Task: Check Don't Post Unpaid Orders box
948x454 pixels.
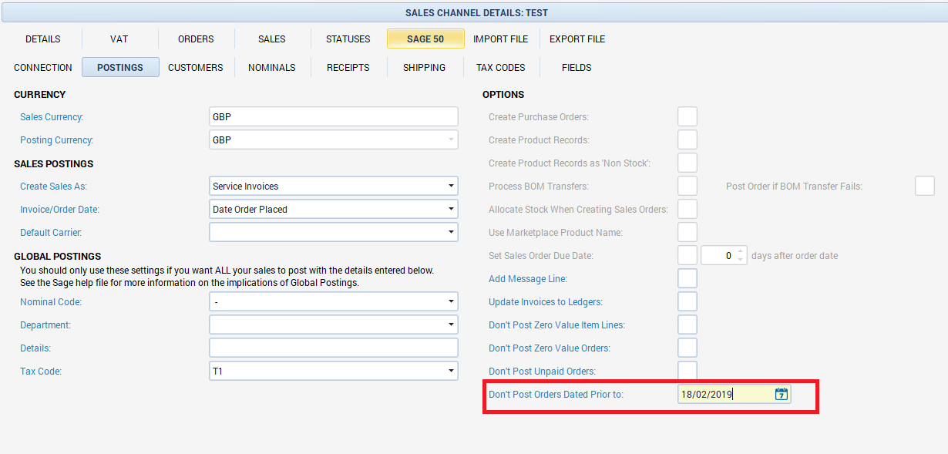Action: (687, 371)
